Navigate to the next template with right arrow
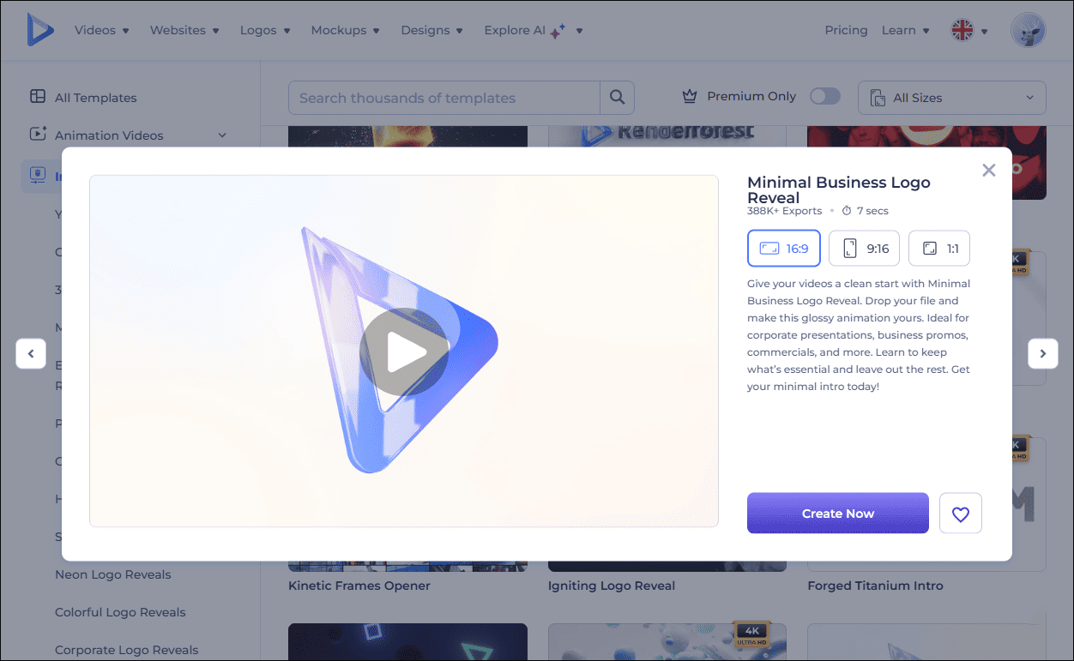The width and height of the screenshot is (1074, 661). [1043, 353]
